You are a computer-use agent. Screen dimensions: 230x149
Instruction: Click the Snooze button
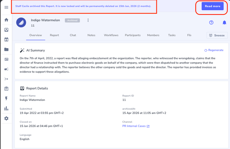click(x=217, y=35)
